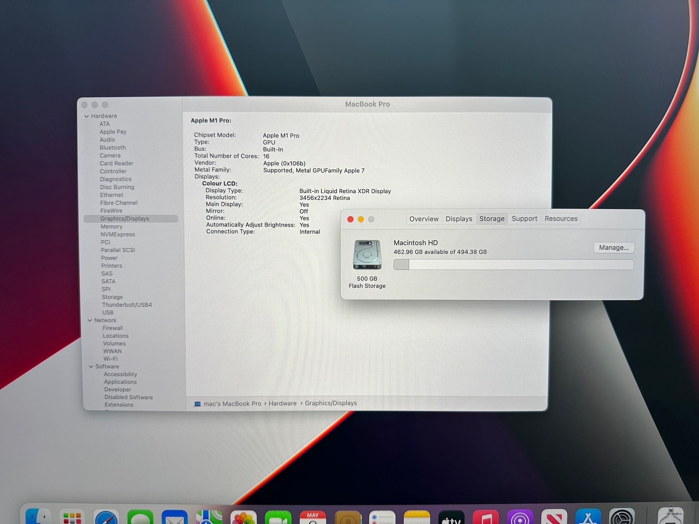699x524 pixels.
Task: Open Calendar showing MAY in the Dock
Action: [313, 517]
